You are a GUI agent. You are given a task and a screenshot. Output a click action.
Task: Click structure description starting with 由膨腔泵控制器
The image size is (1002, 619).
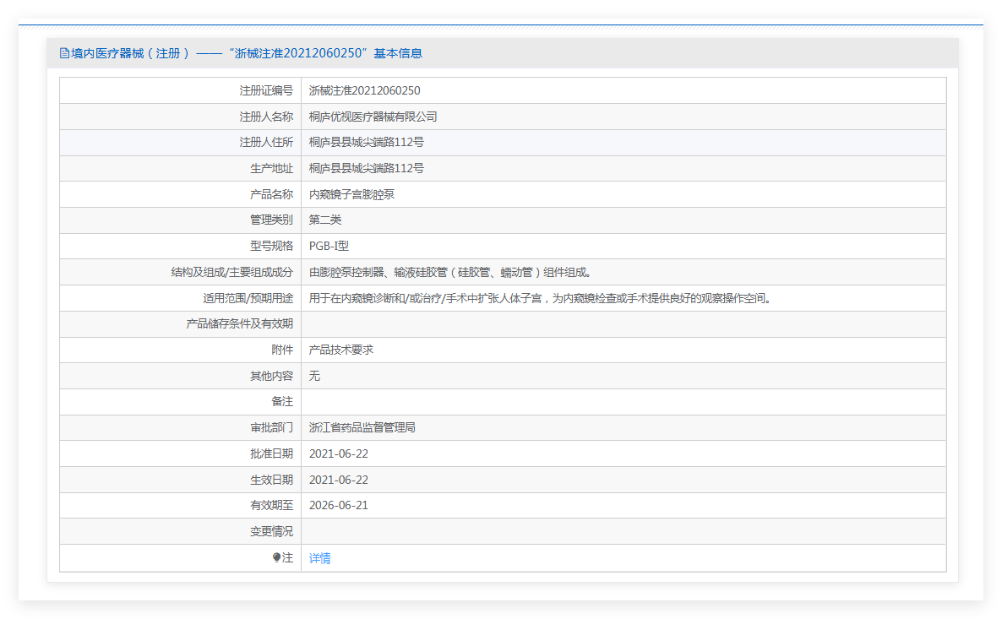(x=450, y=273)
